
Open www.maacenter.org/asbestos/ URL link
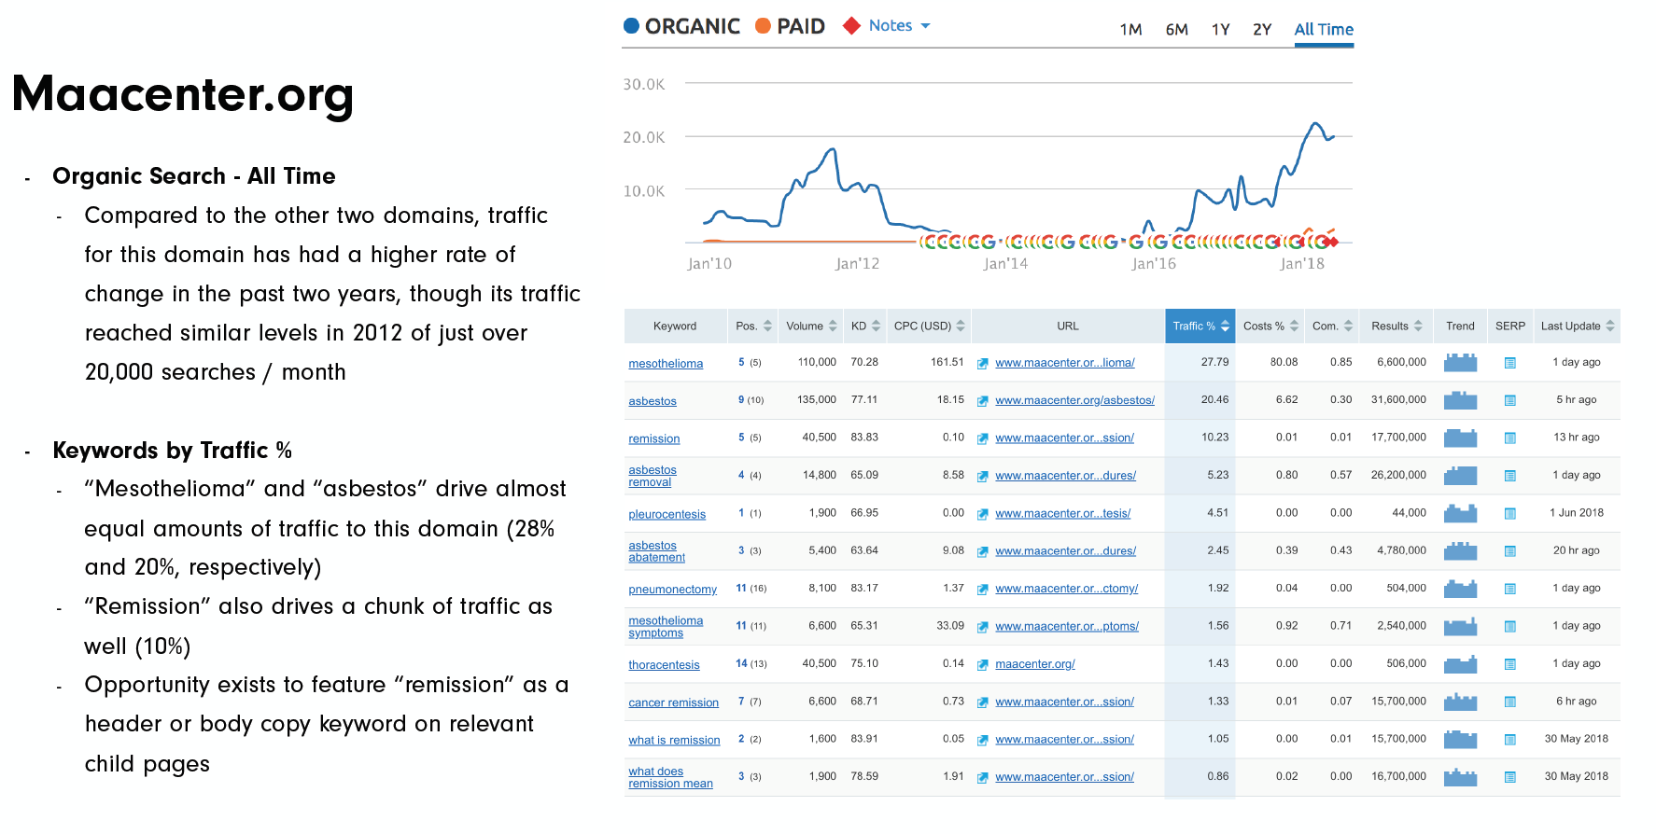click(1074, 401)
